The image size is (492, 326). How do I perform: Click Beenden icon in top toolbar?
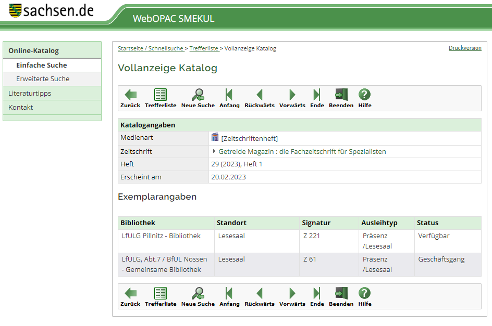[x=341, y=95]
